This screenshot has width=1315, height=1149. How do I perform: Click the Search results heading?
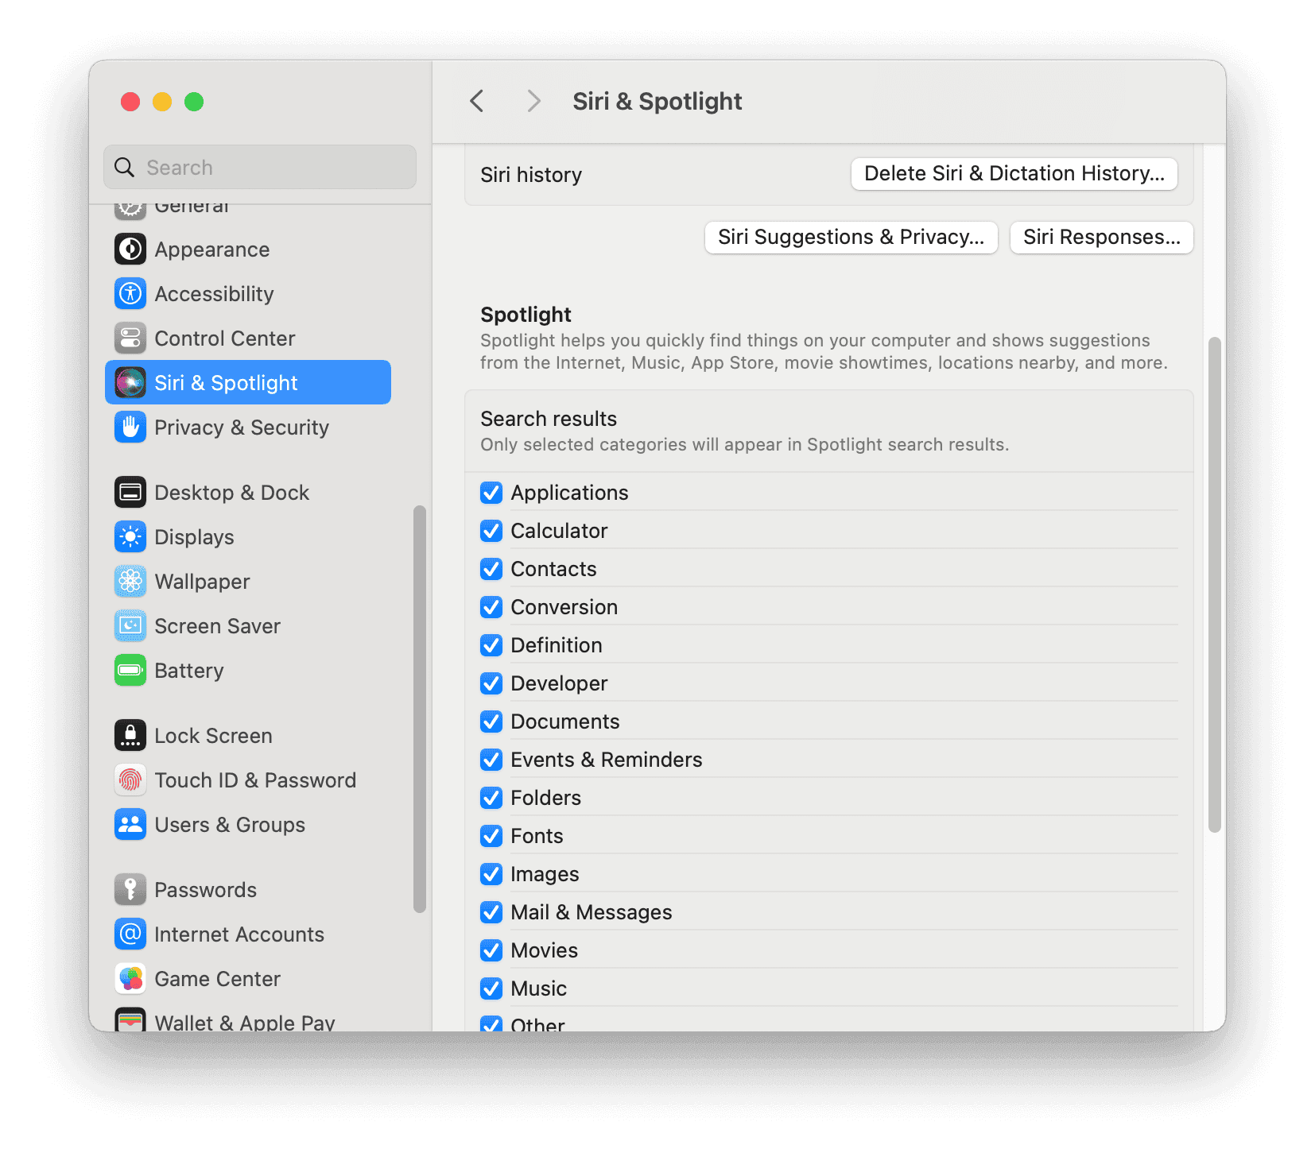coord(549,419)
